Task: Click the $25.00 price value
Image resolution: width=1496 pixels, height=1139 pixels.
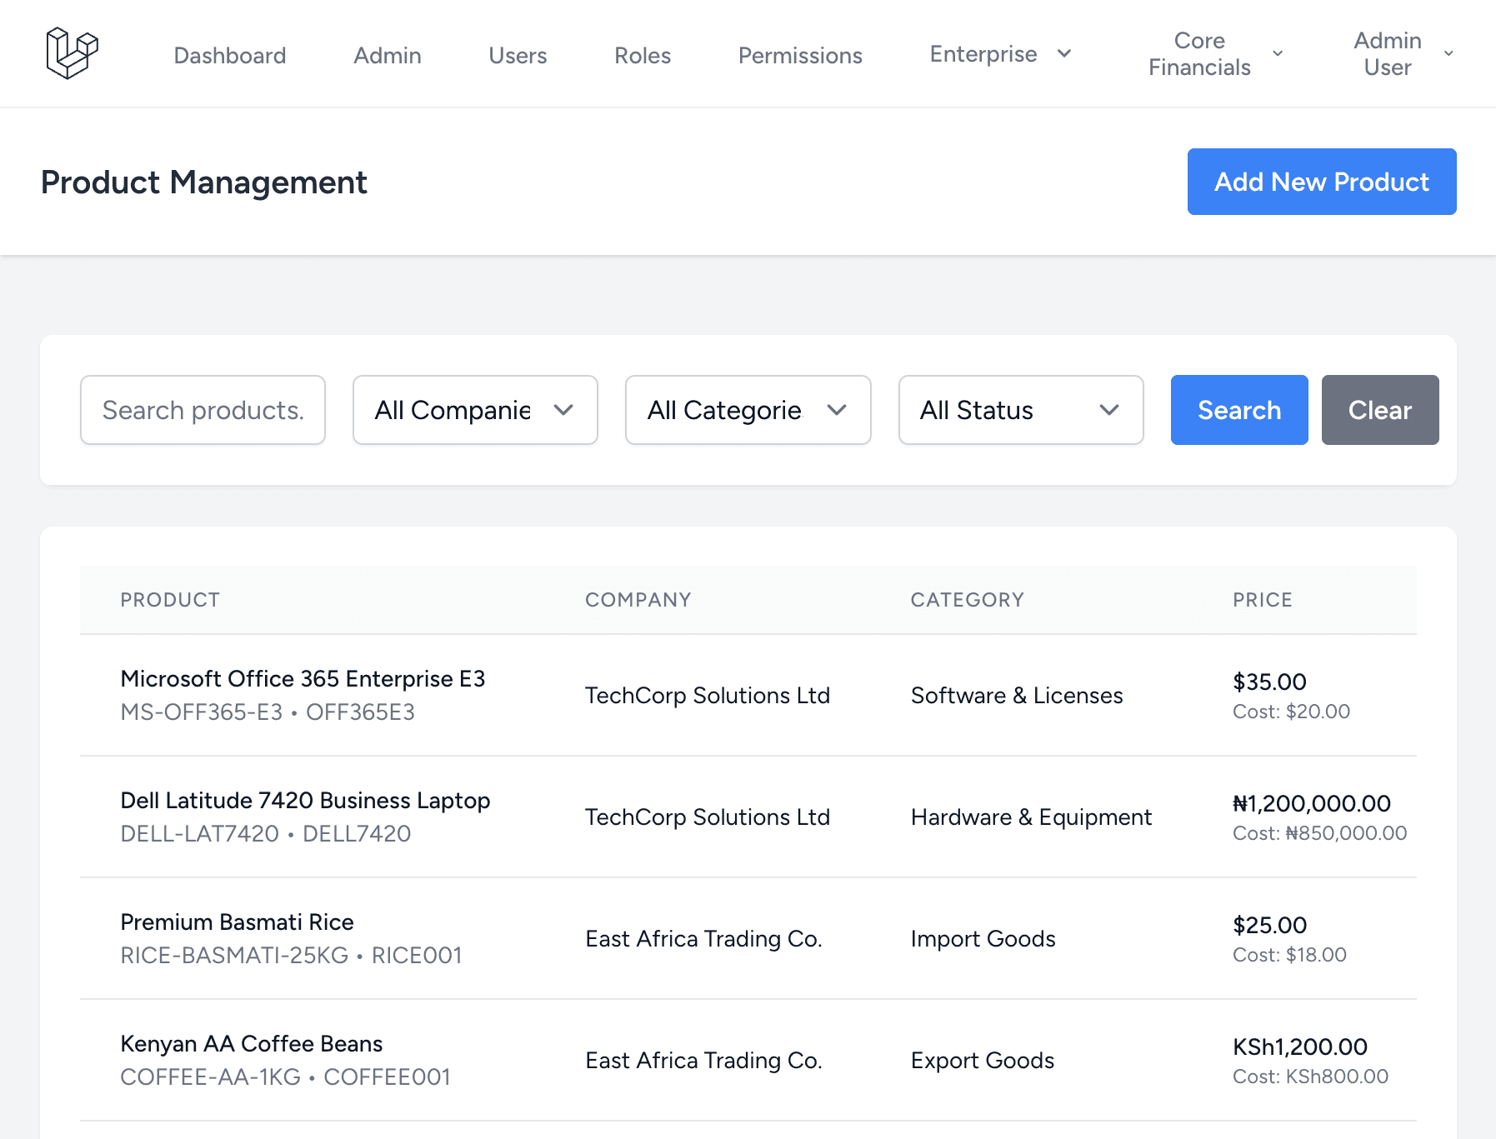Action: tap(1269, 925)
